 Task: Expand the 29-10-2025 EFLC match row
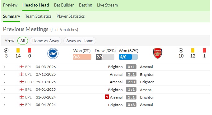[4, 82]
